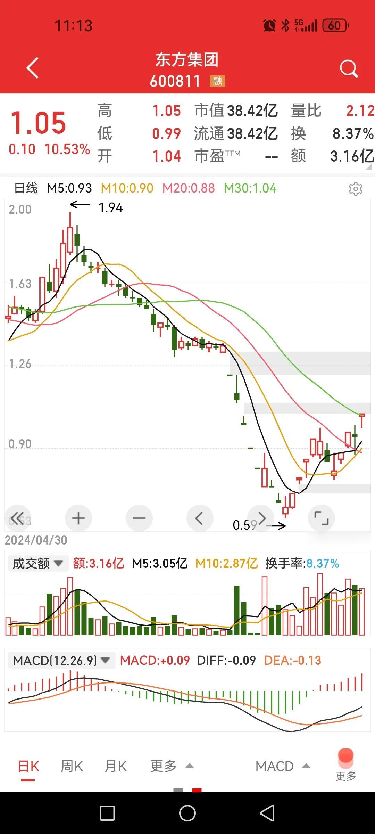375x834 pixels.
Task: Tap date label 2024/04/30
Action: (x=36, y=540)
